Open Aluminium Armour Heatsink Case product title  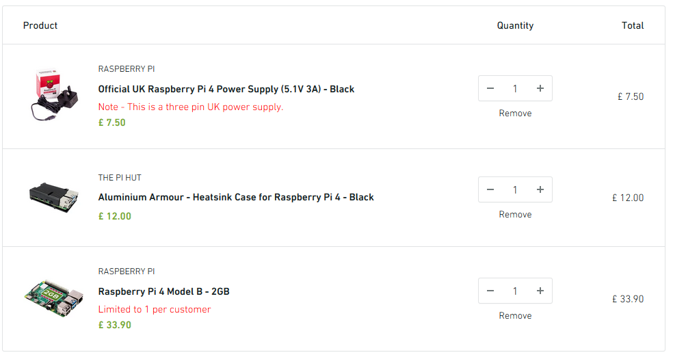pos(236,197)
